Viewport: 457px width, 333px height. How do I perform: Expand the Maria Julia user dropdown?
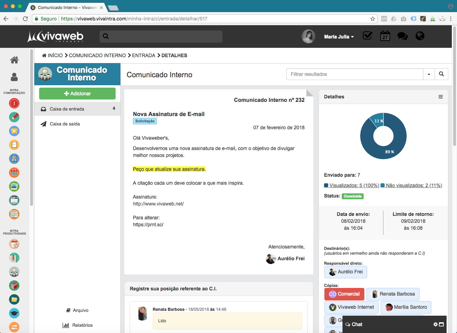[x=339, y=37]
